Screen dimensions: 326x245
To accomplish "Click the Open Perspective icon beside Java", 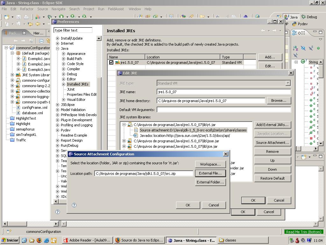I will (279, 17).
